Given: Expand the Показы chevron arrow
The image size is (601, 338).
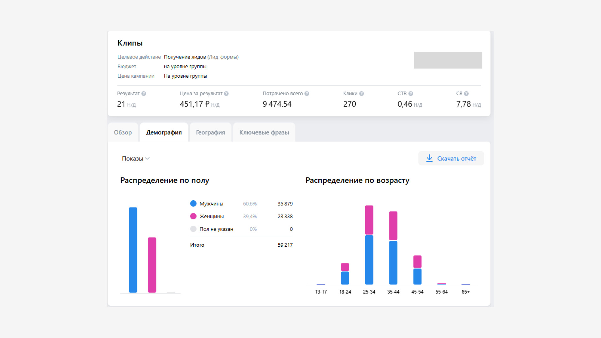Looking at the screenshot, I should [147, 159].
